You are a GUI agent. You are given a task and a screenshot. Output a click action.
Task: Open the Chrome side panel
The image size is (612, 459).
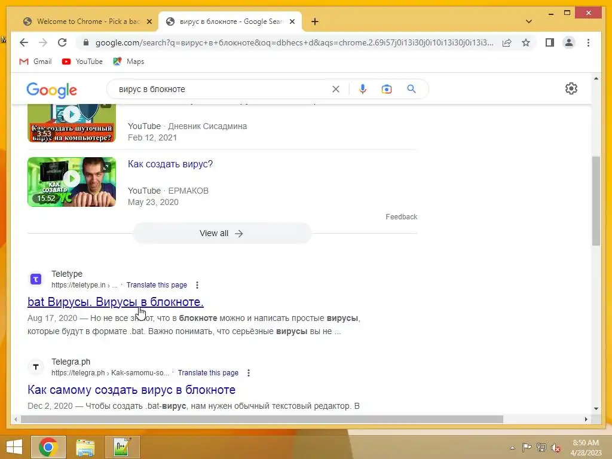pos(550,42)
